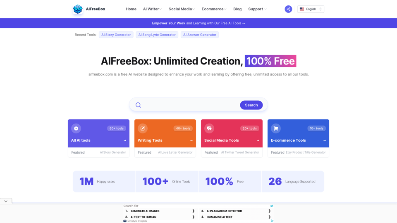This screenshot has height=223, width=397.
Task: Click the 26 Language Supported stat
Action: click(292, 182)
